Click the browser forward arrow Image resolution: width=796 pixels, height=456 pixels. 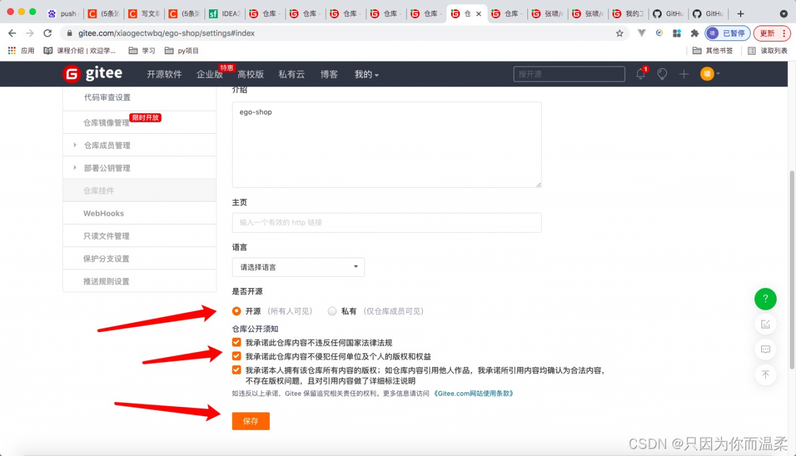[30, 33]
